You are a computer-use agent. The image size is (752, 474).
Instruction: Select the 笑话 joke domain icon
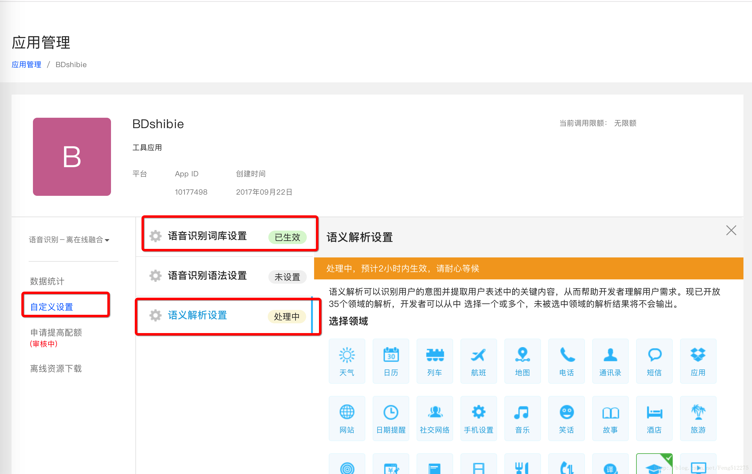[x=567, y=418]
